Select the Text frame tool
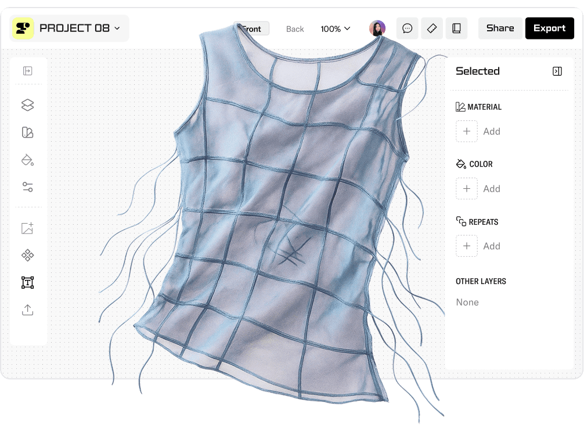 click(27, 283)
